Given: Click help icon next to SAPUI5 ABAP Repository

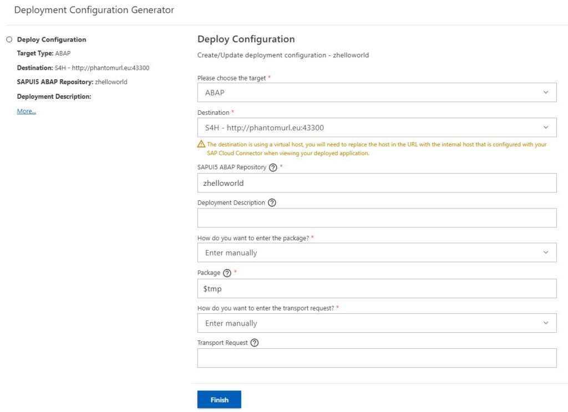Looking at the screenshot, I should click(x=273, y=167).
